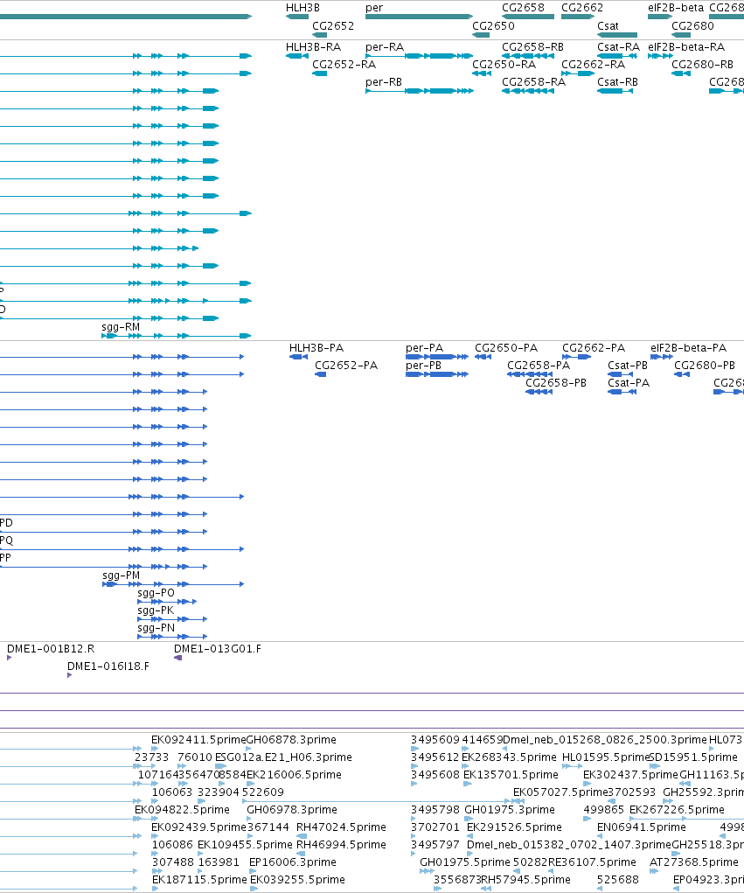Click the CG2650-PA protein label
744x893 pixels.
click(506, 348)
